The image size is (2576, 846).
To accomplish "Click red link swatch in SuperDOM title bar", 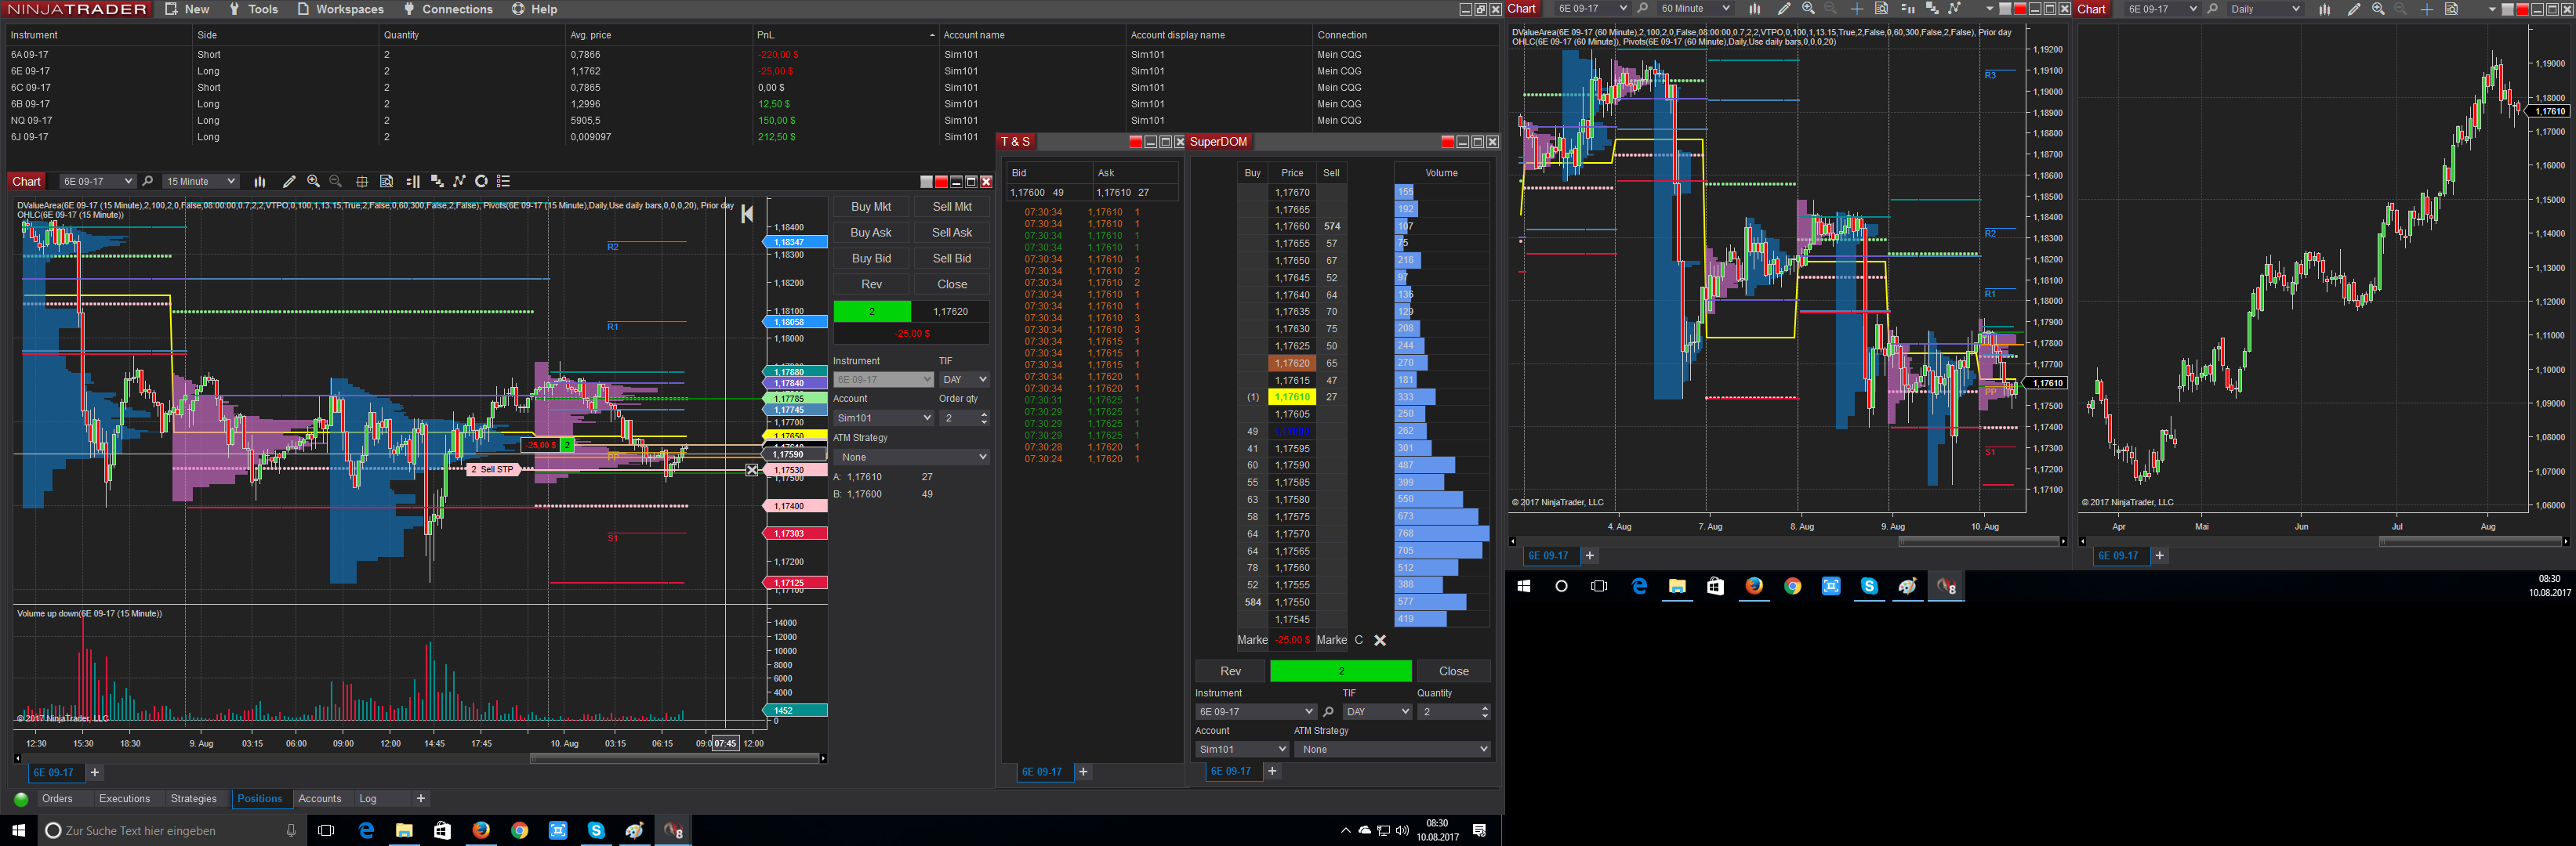I will (x=1447, y=142).
